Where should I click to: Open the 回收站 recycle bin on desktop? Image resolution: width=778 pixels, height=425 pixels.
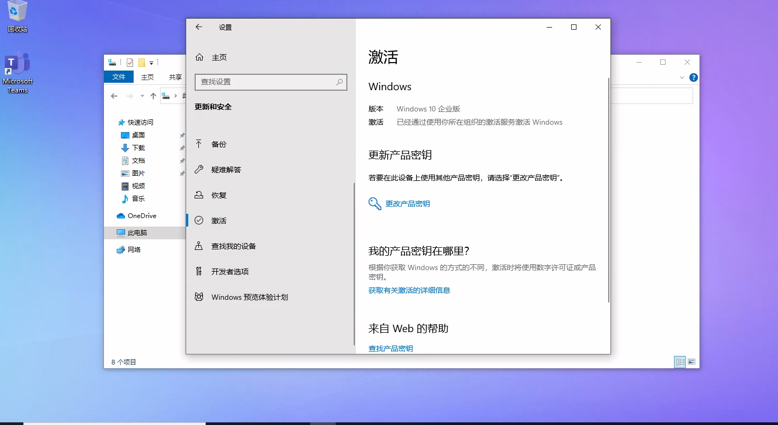(x=18, y=16)
